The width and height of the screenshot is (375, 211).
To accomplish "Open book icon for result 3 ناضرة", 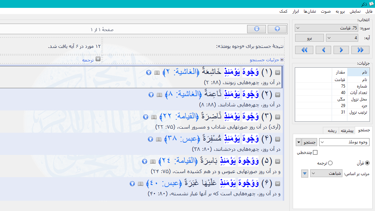I will (x=154, y=117).
